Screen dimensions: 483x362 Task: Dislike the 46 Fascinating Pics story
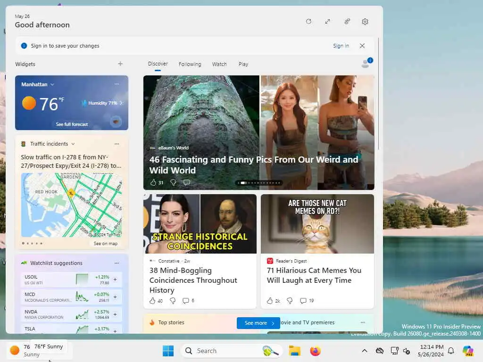[173, 182]
